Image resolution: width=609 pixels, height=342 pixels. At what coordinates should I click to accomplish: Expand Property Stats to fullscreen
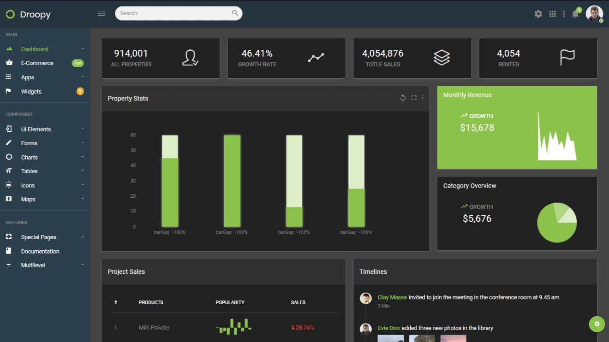click(414, 98)
